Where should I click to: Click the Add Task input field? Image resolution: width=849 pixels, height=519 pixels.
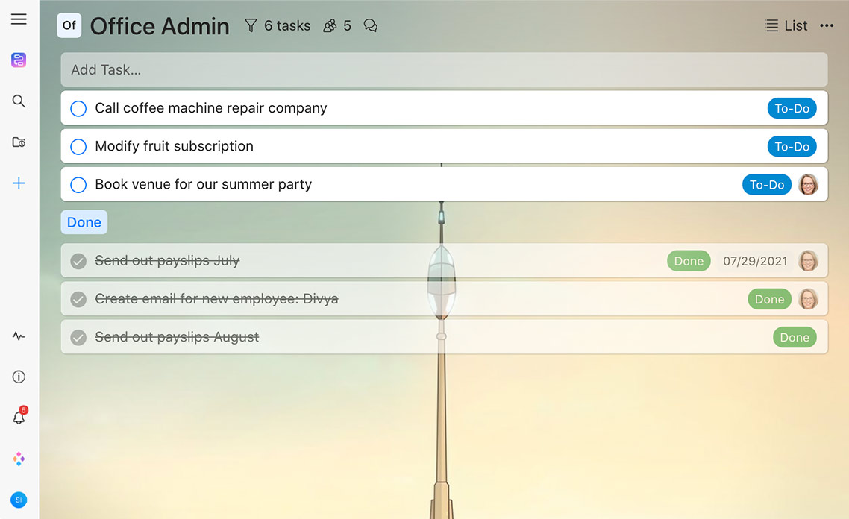tap(444, 70)
